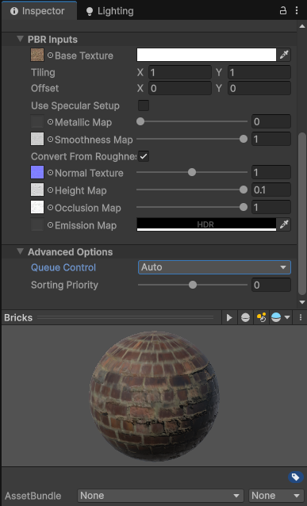
Task: Click the Tiling Y input field
Action: (x=259, y=72)
